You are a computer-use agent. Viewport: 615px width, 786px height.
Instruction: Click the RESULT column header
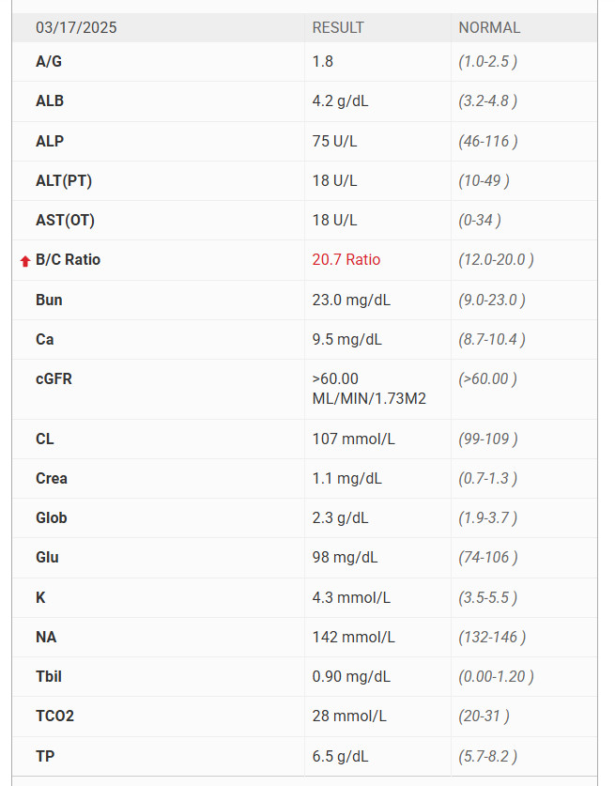point(338,27)
